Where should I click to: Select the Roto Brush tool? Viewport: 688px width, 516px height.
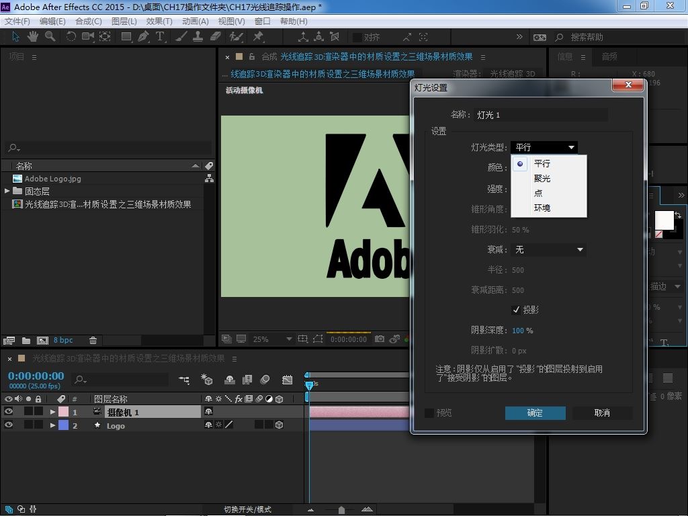tap(236, 37)
